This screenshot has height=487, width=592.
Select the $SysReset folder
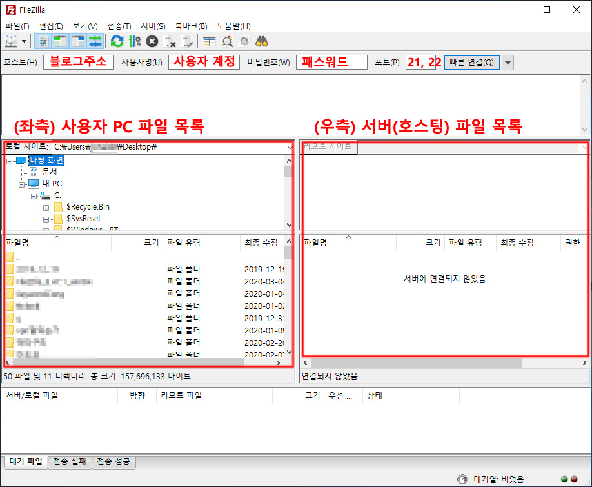click(83, 219)
